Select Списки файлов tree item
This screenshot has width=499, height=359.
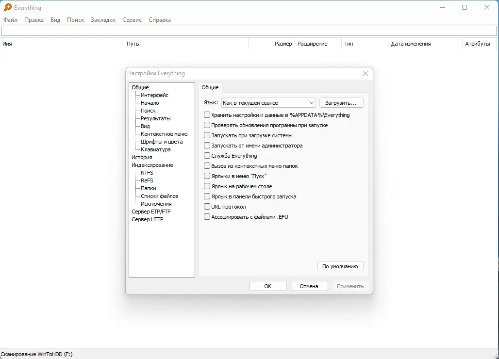[159, 196]
